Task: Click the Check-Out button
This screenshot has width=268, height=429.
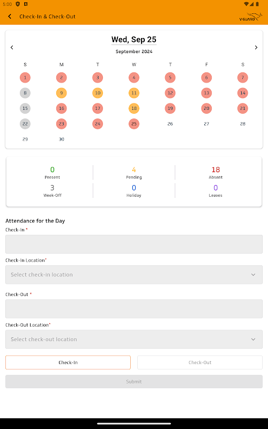Action: click(x=200, y=363)
